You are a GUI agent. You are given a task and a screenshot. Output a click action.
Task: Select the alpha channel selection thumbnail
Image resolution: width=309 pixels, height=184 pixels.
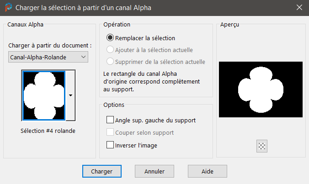[43, 95]
